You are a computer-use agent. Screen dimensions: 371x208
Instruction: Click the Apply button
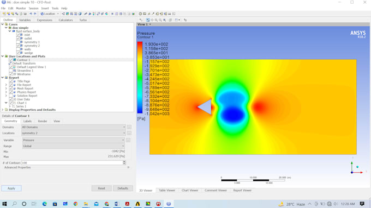tap(11, 188)
